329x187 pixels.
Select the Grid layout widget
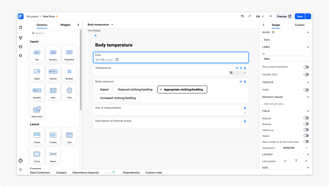(69, 136)
